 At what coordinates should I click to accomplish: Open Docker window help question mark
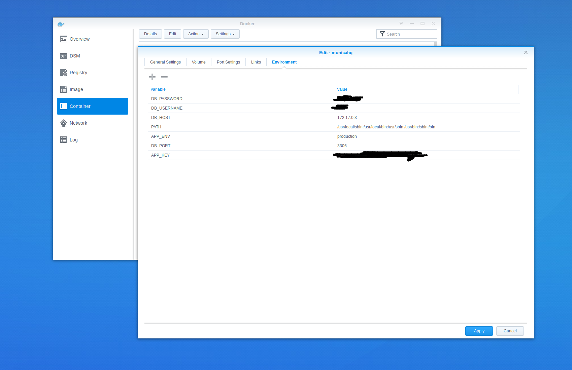(x=401, y=24)
